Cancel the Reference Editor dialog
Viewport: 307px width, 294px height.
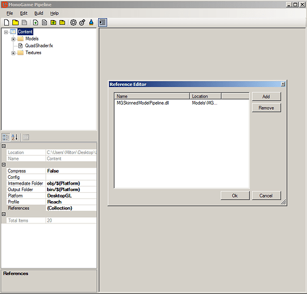click(266, 196)
